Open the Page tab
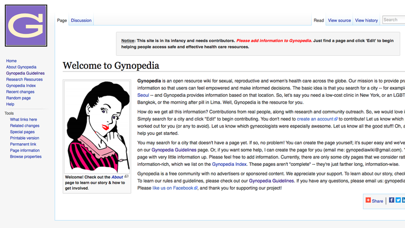The image size is (405, 228). 62,21
